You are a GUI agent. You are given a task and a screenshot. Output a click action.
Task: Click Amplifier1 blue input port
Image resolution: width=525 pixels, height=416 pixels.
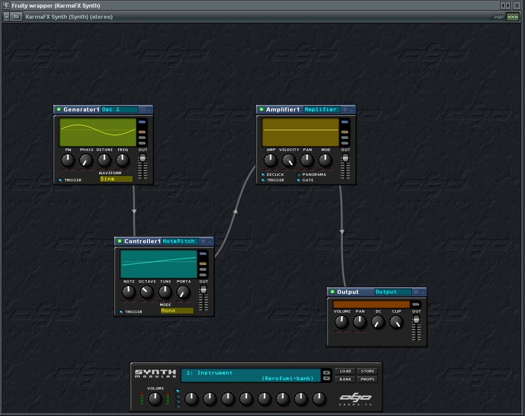pos(345,122)
